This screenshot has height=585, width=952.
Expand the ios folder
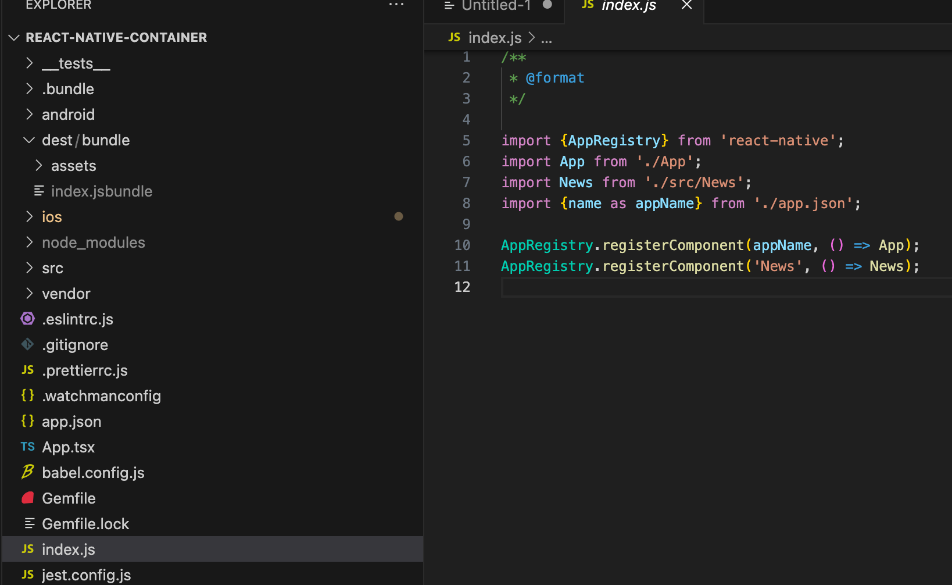coord(30,216)
